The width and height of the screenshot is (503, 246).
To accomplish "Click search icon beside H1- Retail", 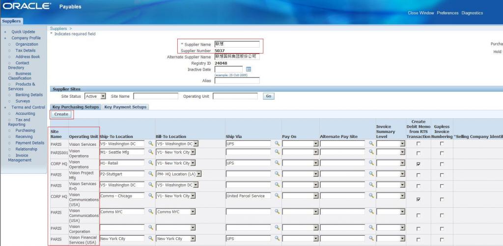I will tap(150, 163).
